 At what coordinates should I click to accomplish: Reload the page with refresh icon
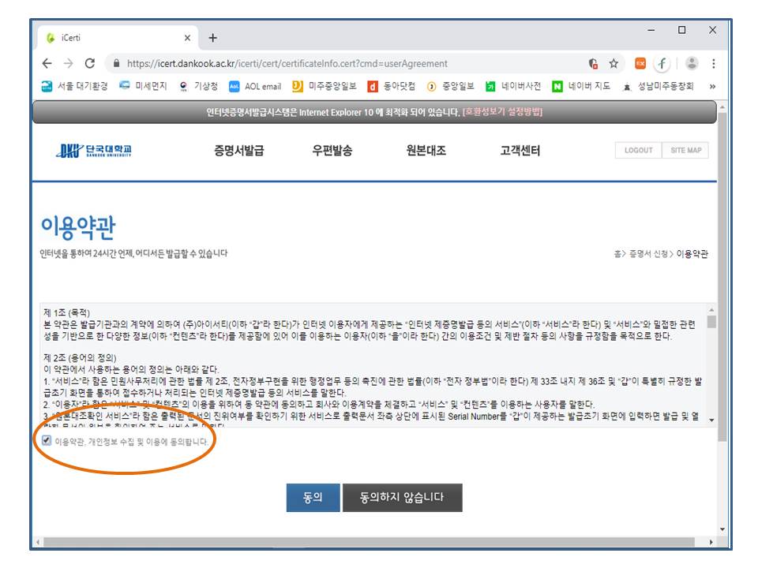tap(89, 64)
